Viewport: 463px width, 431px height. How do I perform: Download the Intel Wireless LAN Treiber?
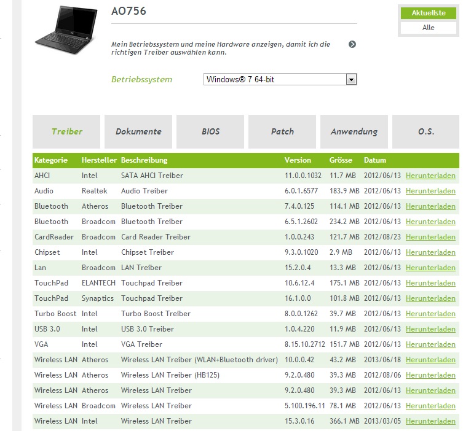[x=430, y=421]
